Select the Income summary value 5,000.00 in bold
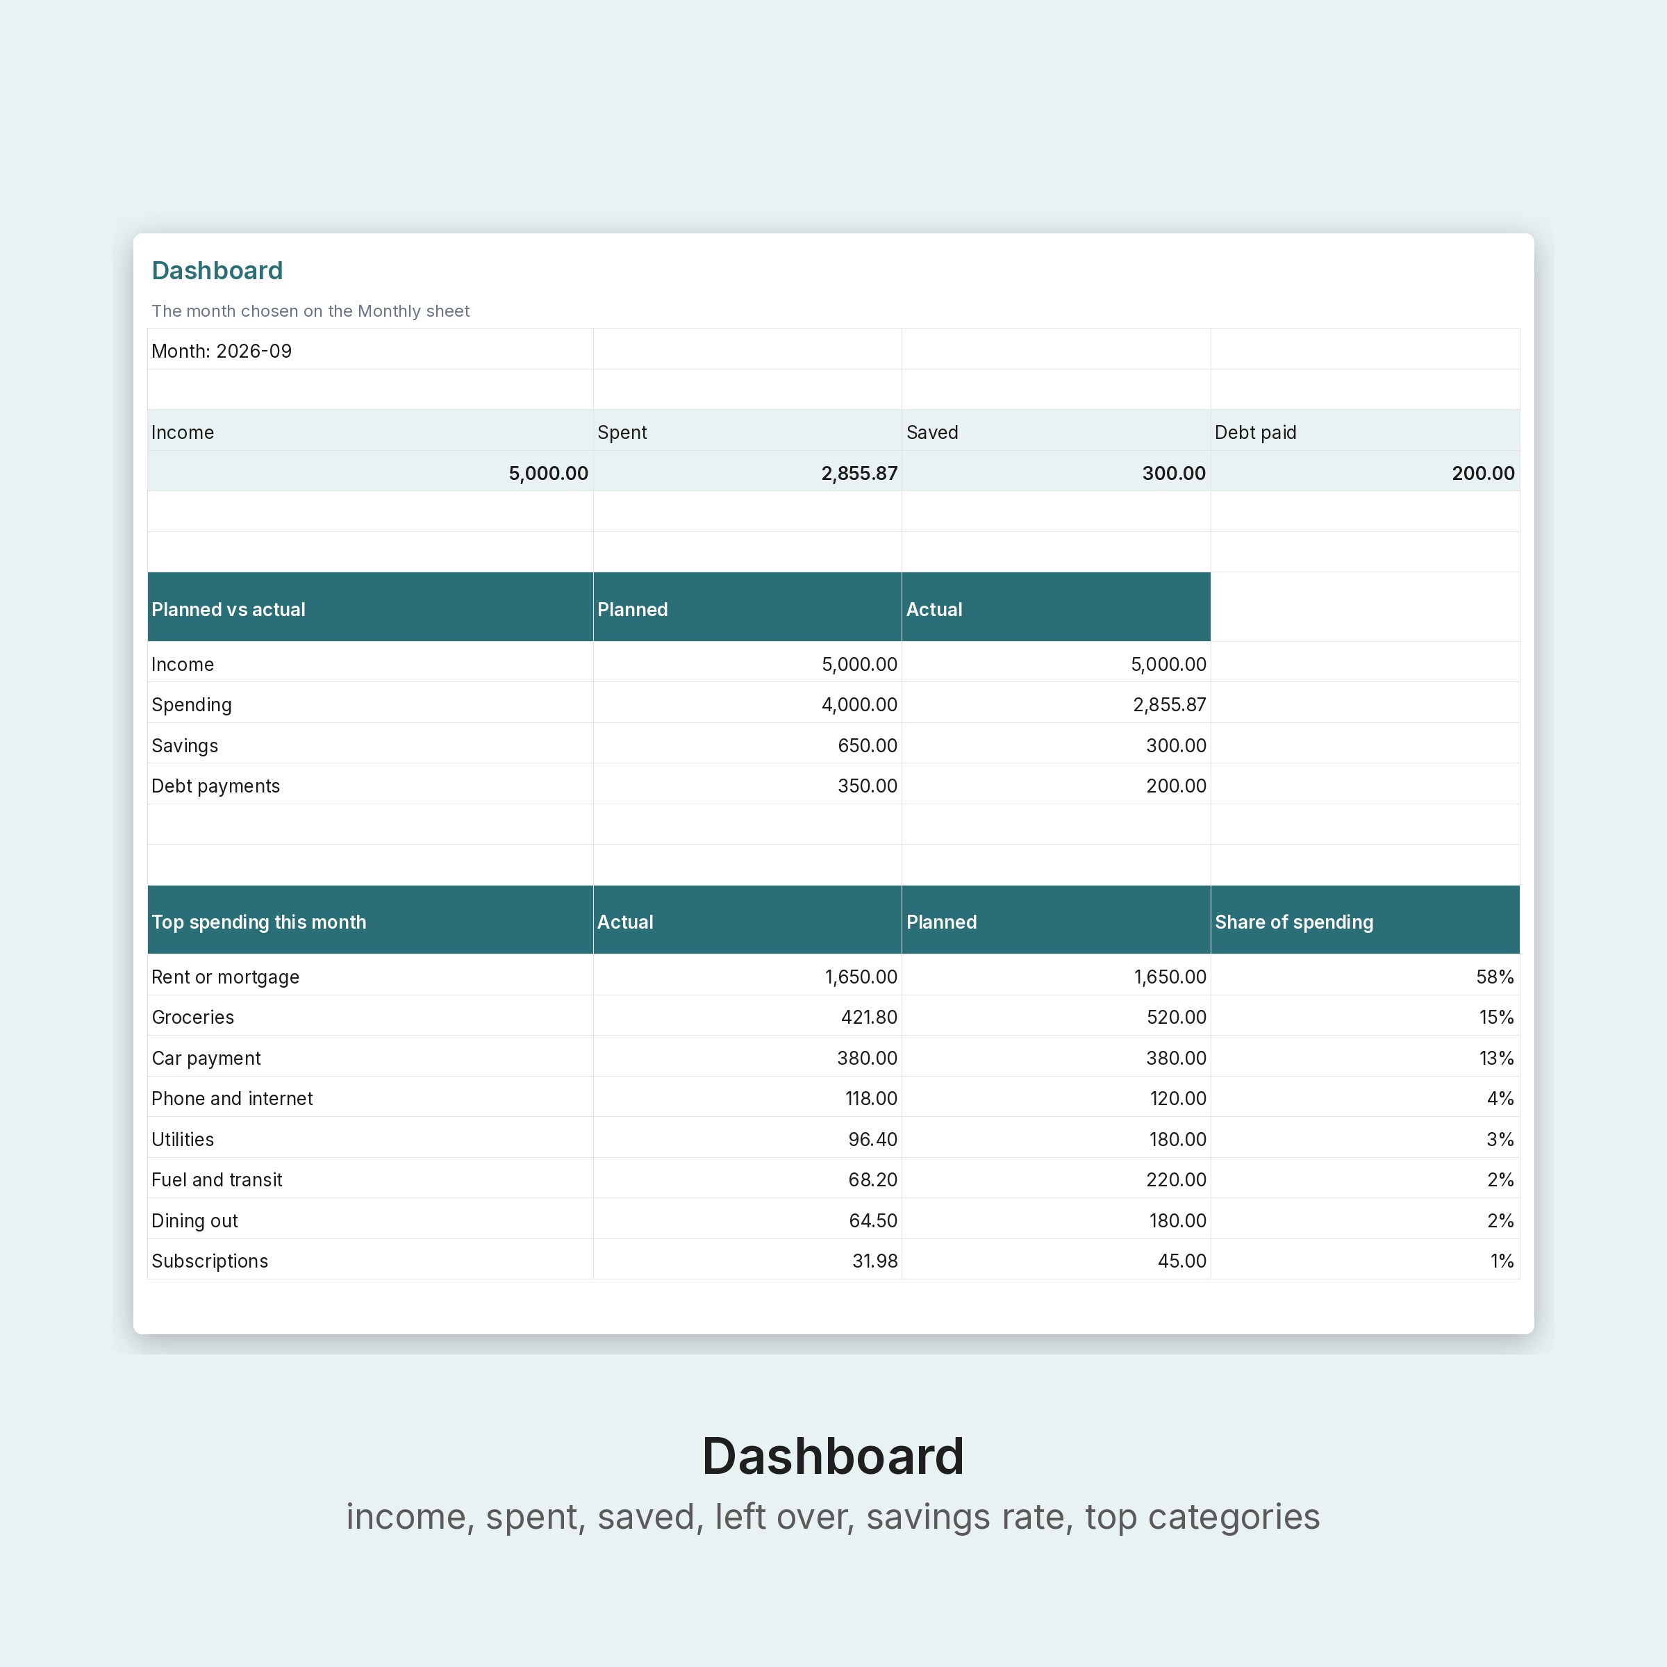Screen dimensions: 1667x1667 click(x=548, y=473)
